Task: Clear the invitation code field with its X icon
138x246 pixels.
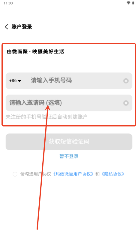Action: coord(126,103)
